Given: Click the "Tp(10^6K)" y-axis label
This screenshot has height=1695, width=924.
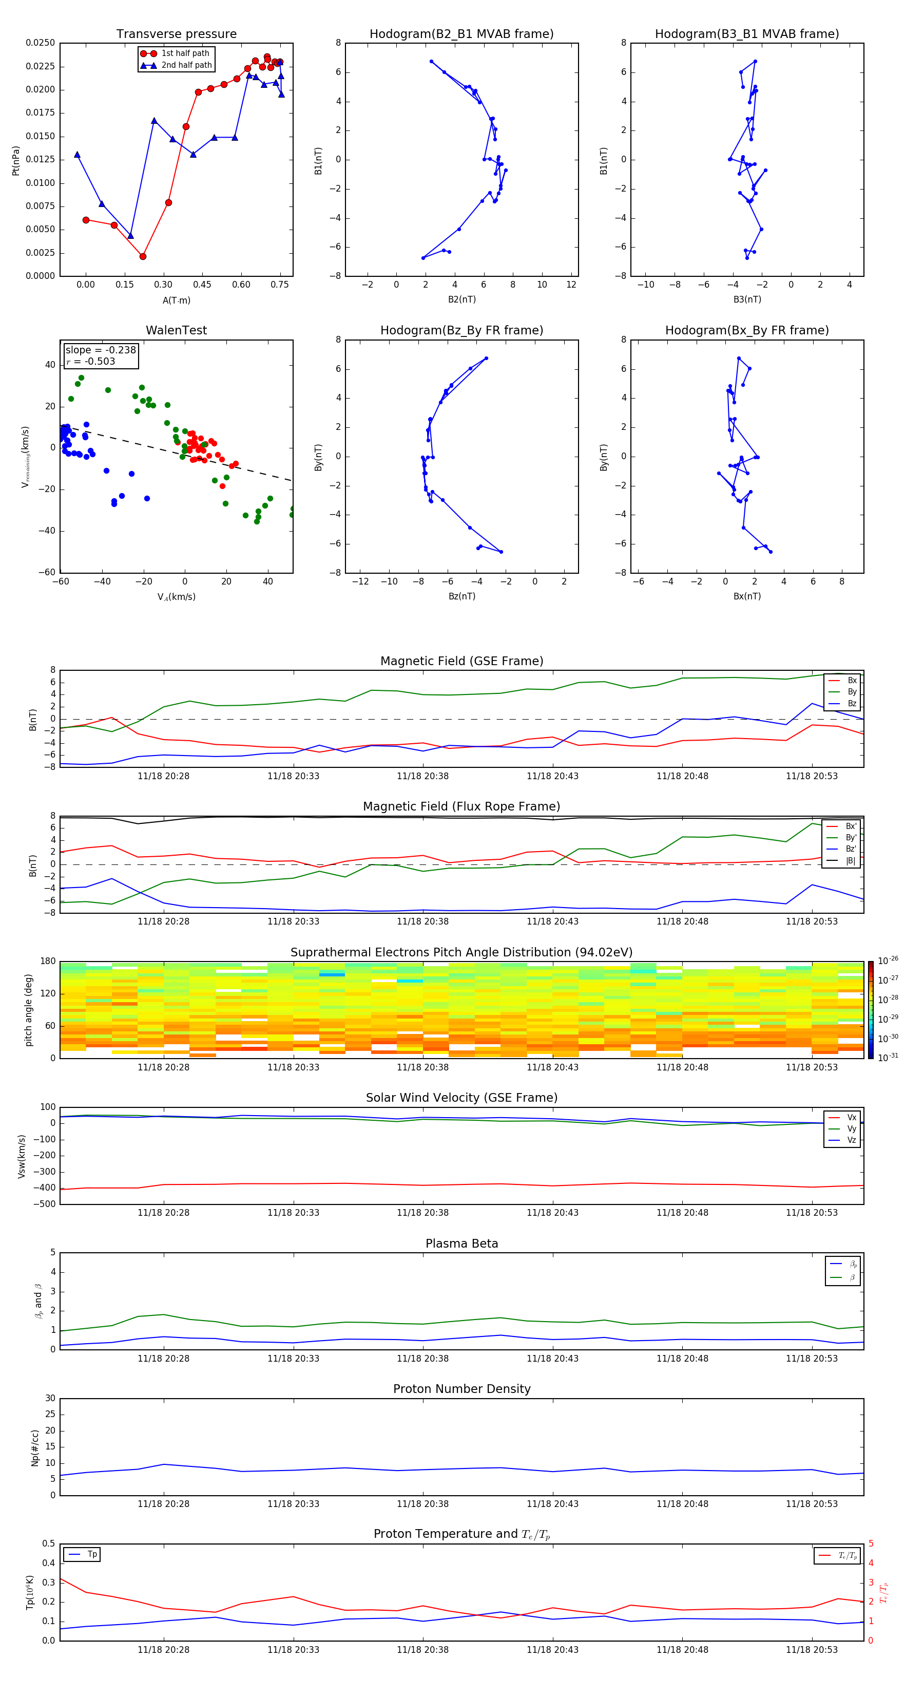Looking at the screenshot, I should point(30,1592).
